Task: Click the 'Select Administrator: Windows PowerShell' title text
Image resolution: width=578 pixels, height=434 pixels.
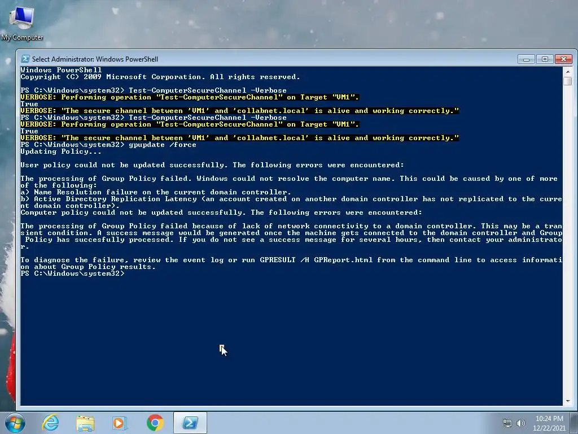Action: (x=95, y=59)
